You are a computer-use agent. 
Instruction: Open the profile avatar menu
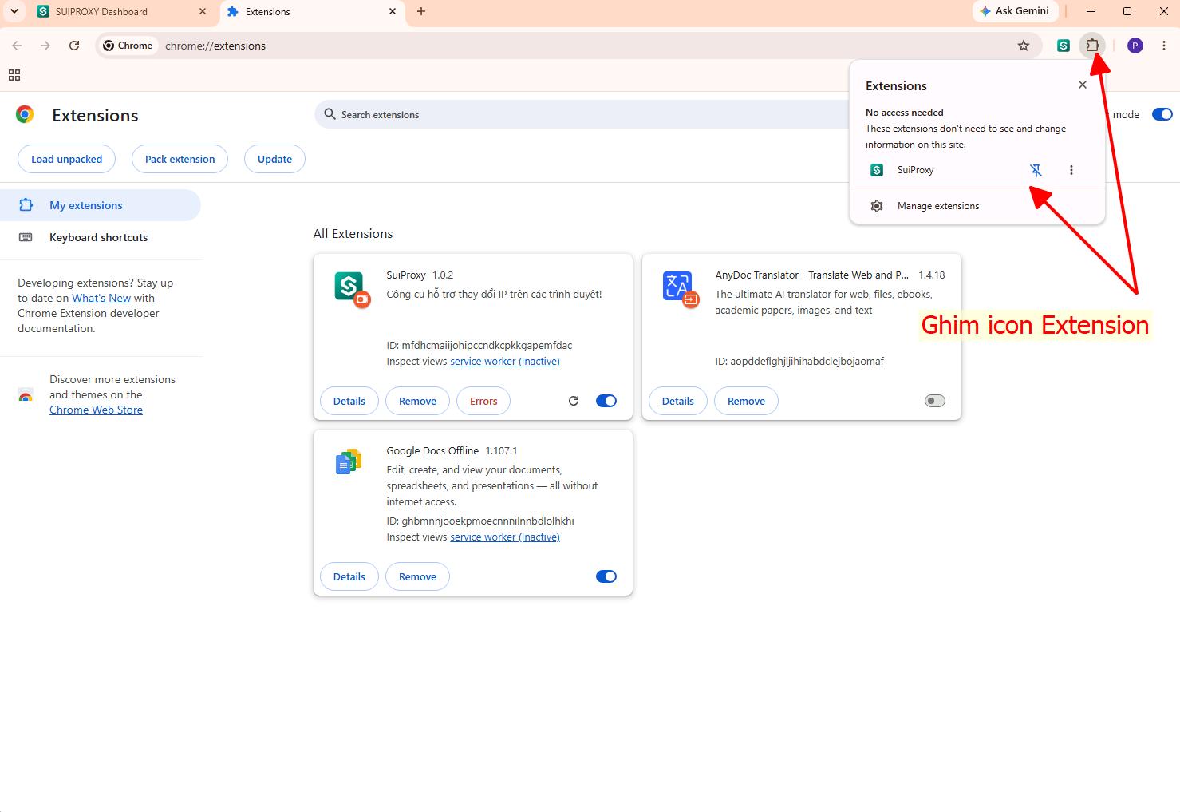click(x=1135, y=46)
